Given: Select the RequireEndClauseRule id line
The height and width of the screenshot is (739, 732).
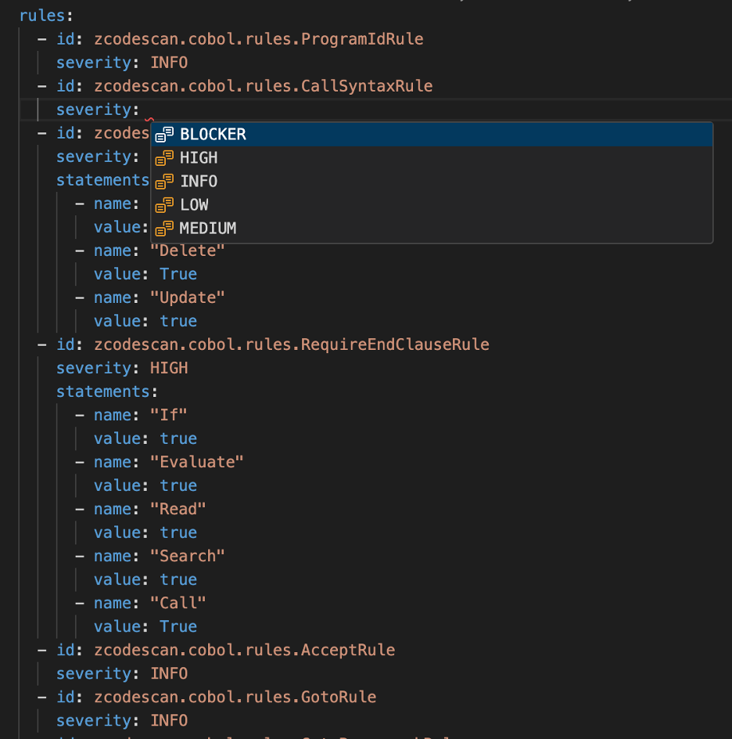Looking at the screenshot, I should coord(291,344).
